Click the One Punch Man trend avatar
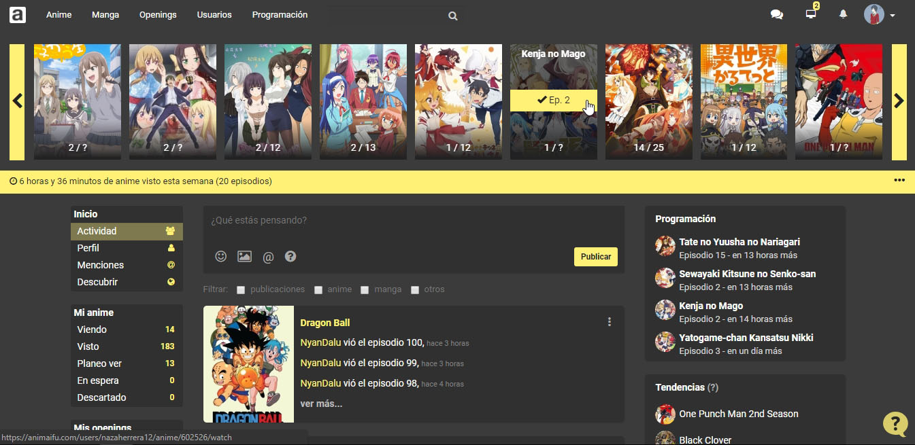915x445 pixels. (665, 414)
